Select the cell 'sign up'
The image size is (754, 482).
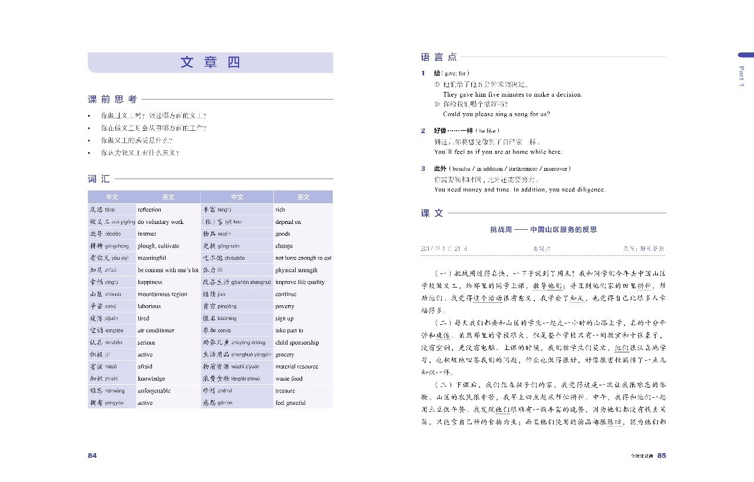(303, 319)
